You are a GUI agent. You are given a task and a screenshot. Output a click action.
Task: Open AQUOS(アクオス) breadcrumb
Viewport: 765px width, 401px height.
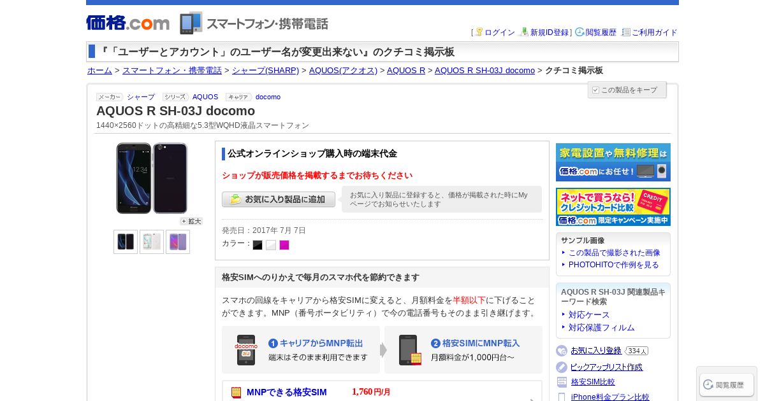click(x=343, y=71)
